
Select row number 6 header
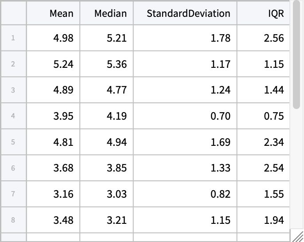[13, 168]
